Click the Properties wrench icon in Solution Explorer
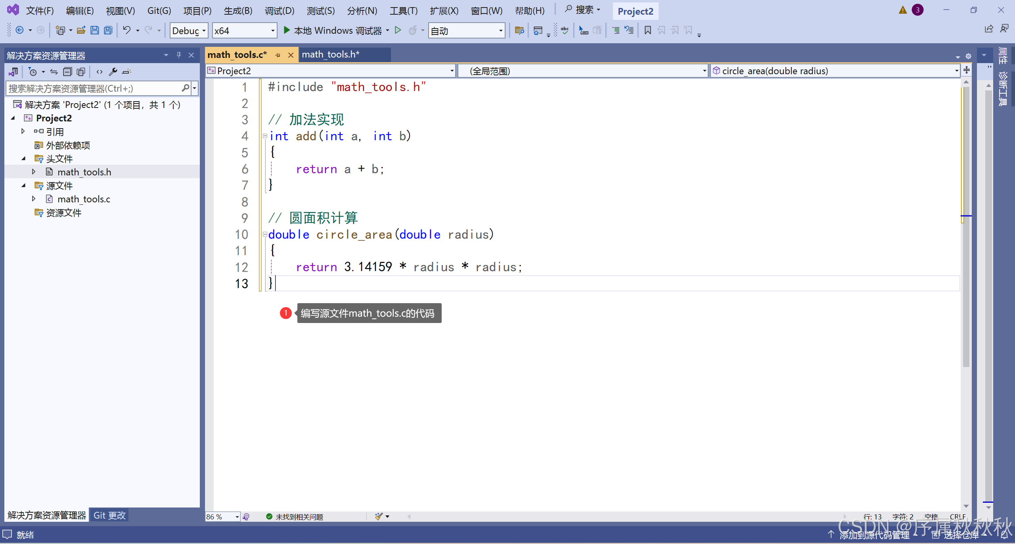Image resolution: width=1015 pixels, height=544 pixels. pyautogui.click(x=113, y=72)
